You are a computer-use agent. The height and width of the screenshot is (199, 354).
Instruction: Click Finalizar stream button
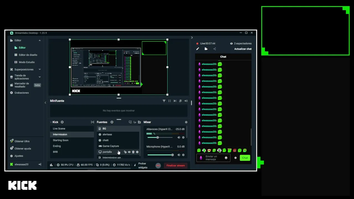(x=175, y=166)
